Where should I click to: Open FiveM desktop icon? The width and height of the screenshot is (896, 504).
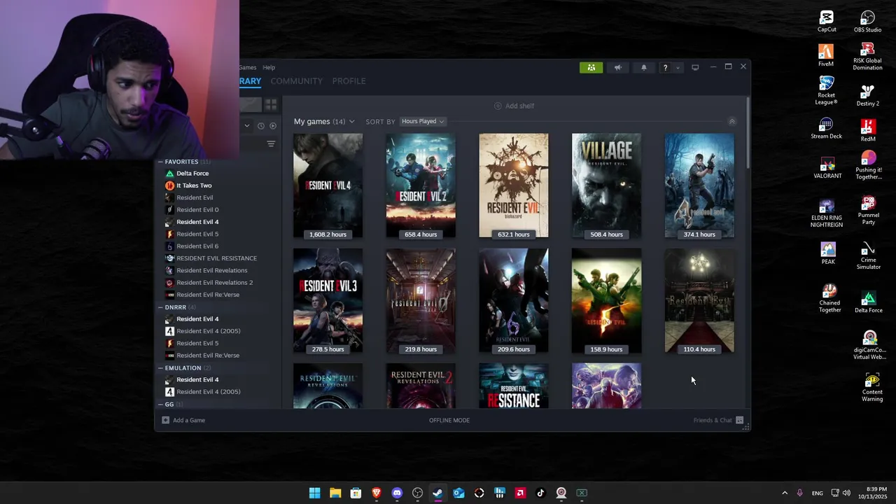click(x=826, y=55)
